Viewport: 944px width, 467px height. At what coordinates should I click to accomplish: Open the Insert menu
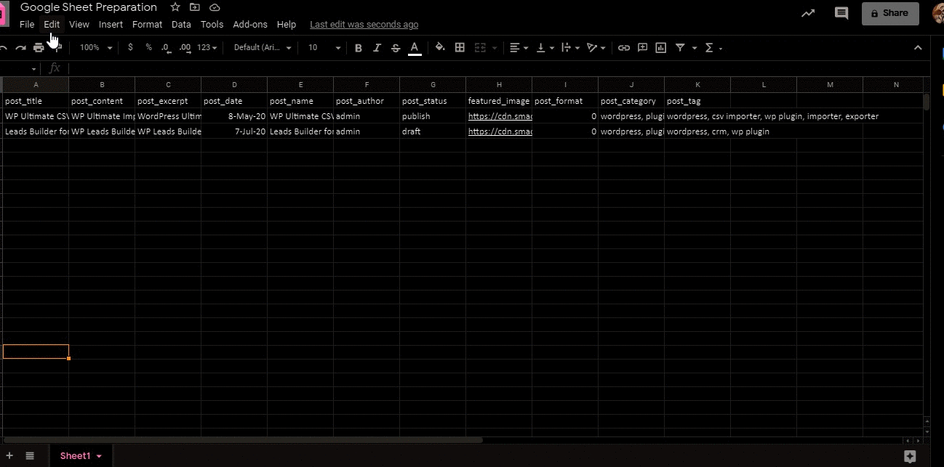(111, 24)
